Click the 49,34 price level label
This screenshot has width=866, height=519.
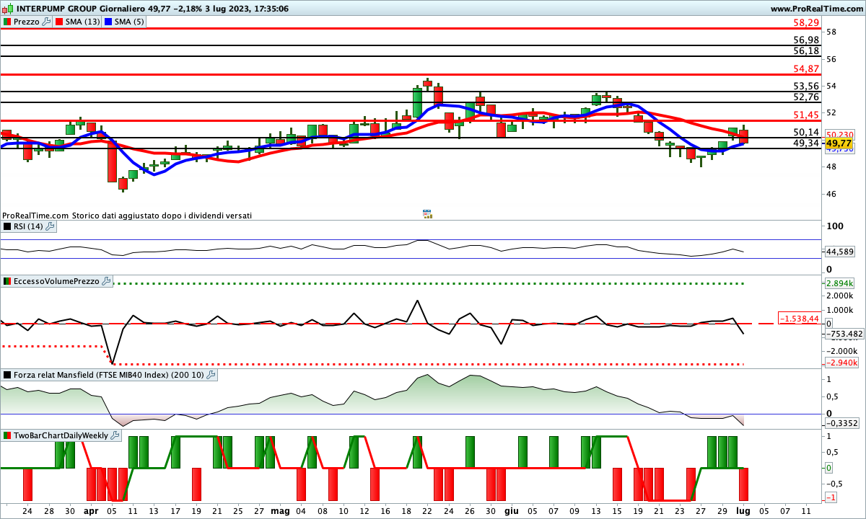pos(805,143)
